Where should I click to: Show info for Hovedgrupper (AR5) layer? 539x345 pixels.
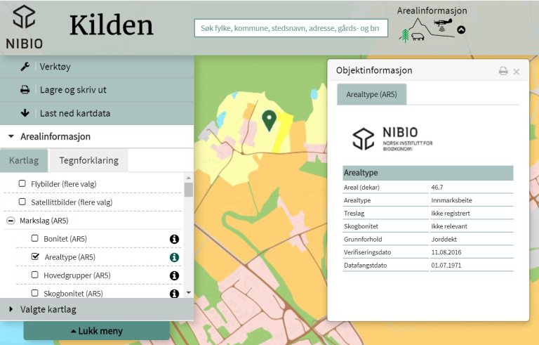(174, 275)
